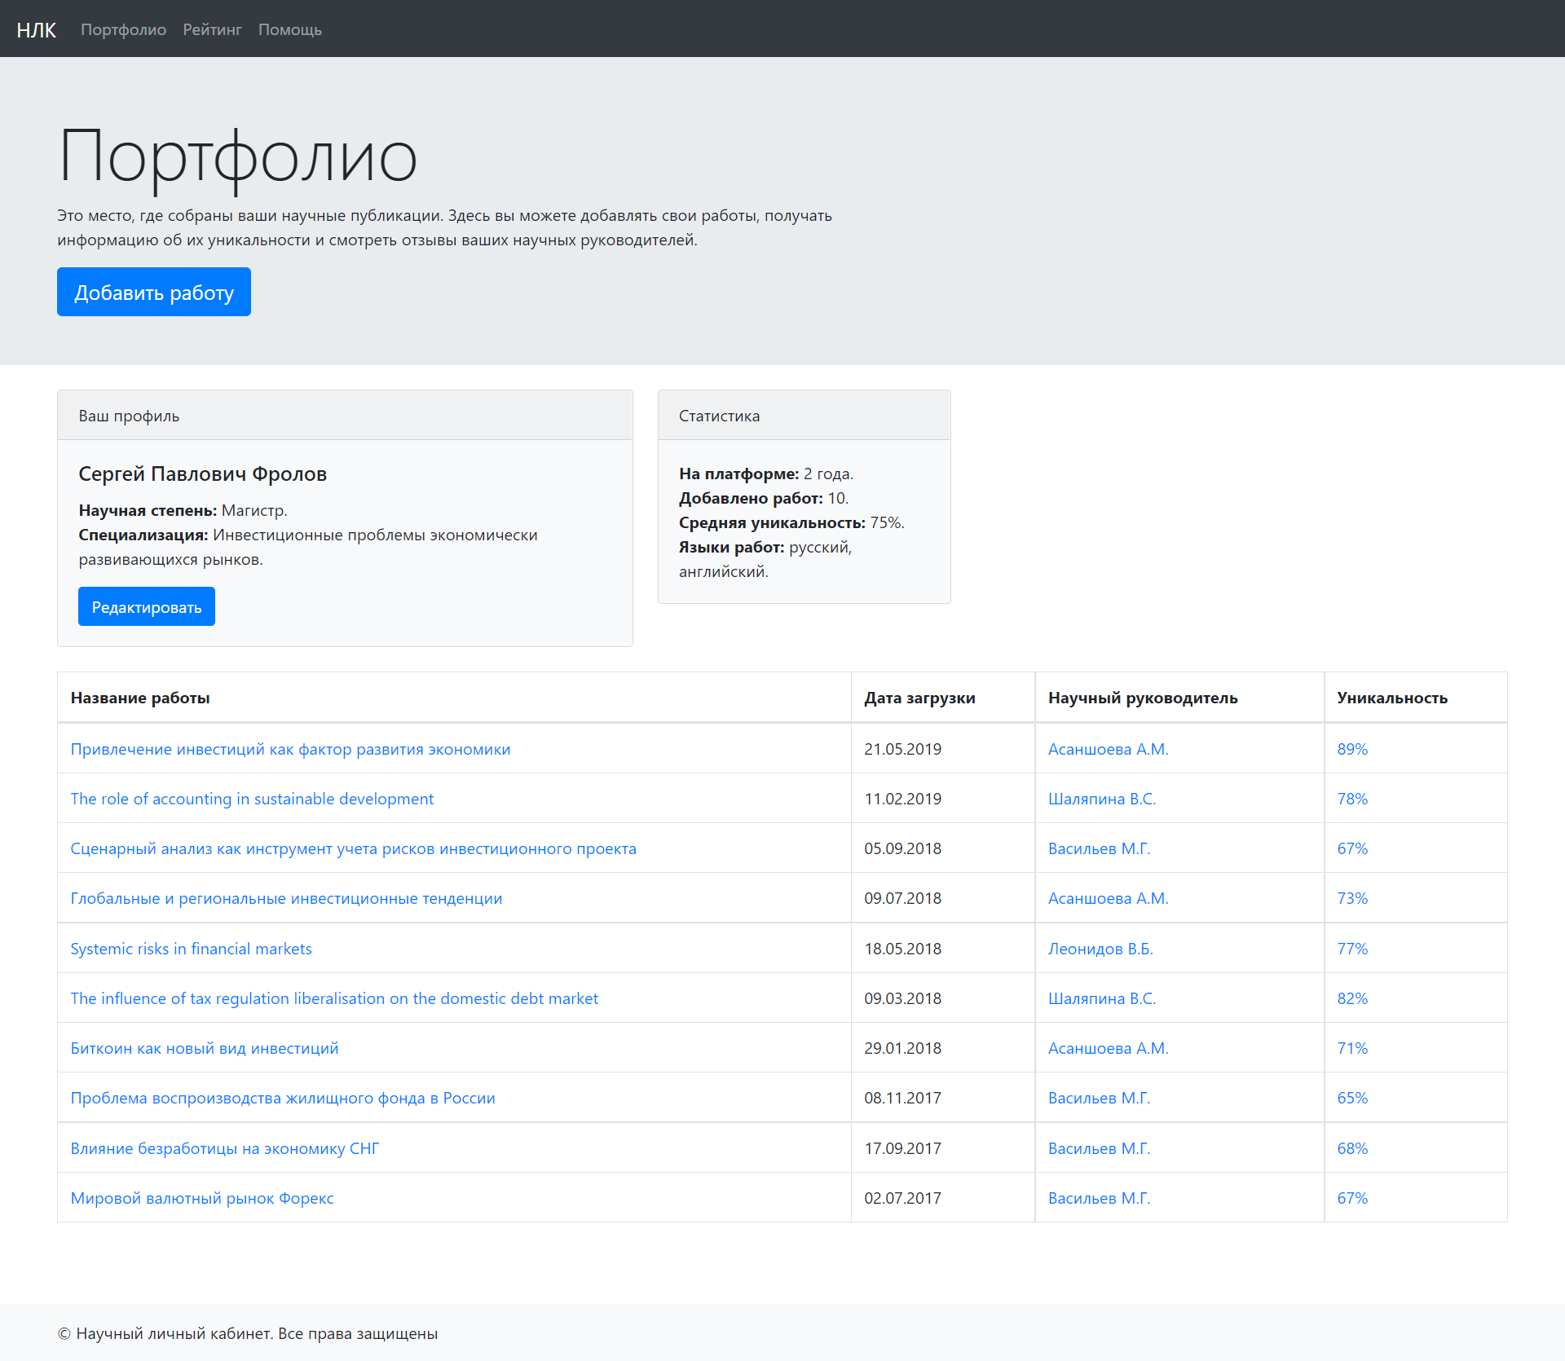Open 'Мировой валютный рынок Форекс' work
This screenshot has width=1565, height=1361.
point(202,1198)
